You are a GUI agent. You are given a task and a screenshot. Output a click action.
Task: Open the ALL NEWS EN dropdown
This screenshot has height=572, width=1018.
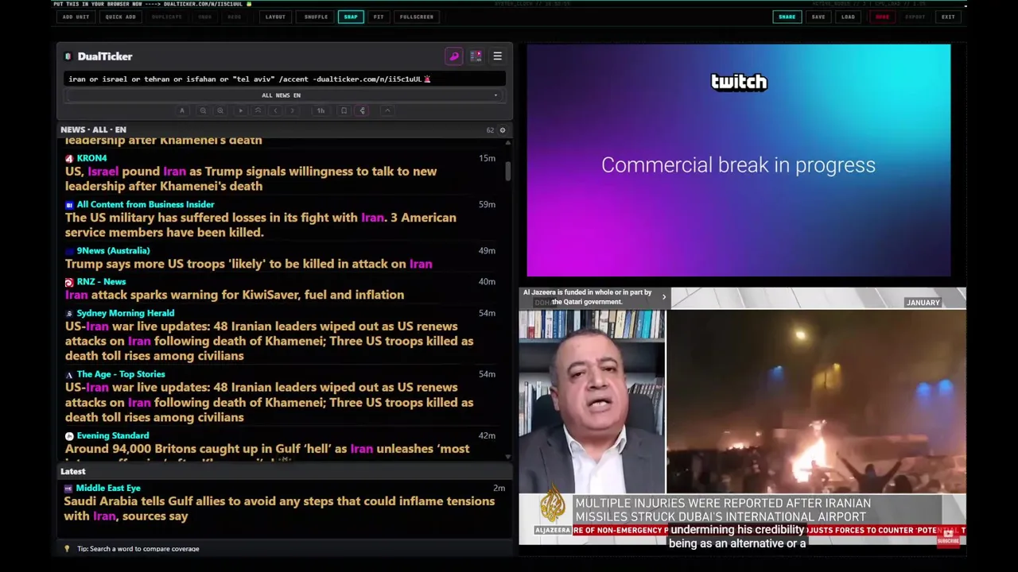[x=284, y=95]
